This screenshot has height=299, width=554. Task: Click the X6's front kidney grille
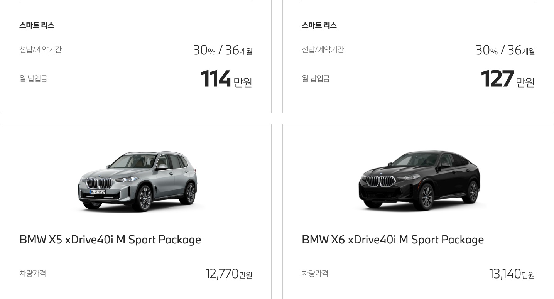click(380, 181)
